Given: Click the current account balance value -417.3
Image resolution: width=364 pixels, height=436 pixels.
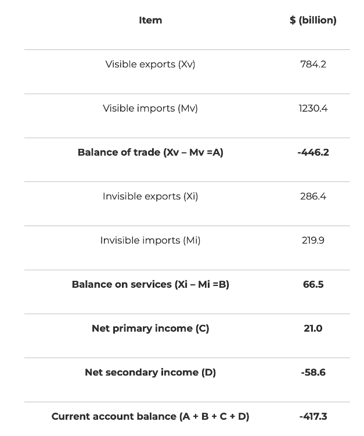Looking at the screenshot, I should coord(313,417).
